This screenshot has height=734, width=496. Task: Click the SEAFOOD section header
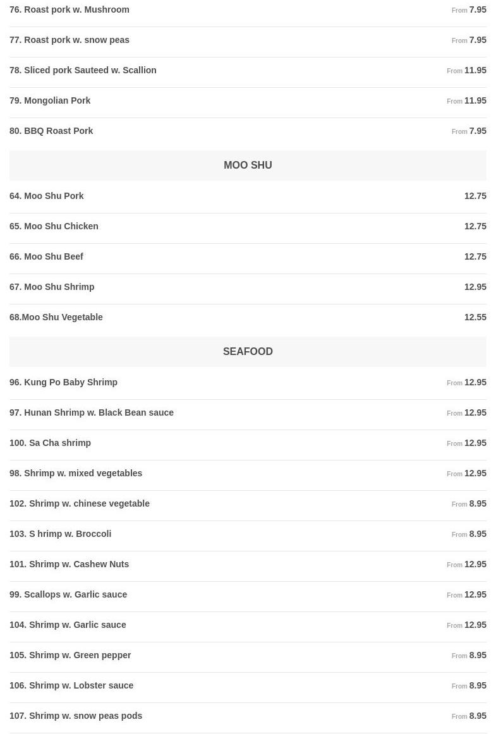point(248,352)
